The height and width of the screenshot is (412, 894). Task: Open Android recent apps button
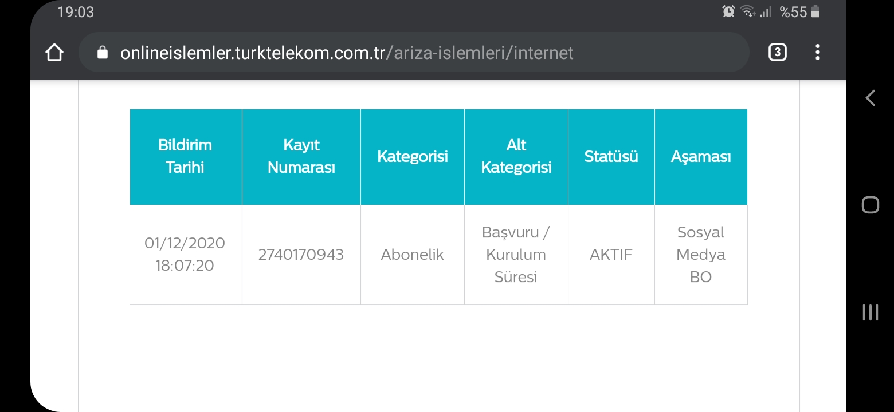coord(870,312)
